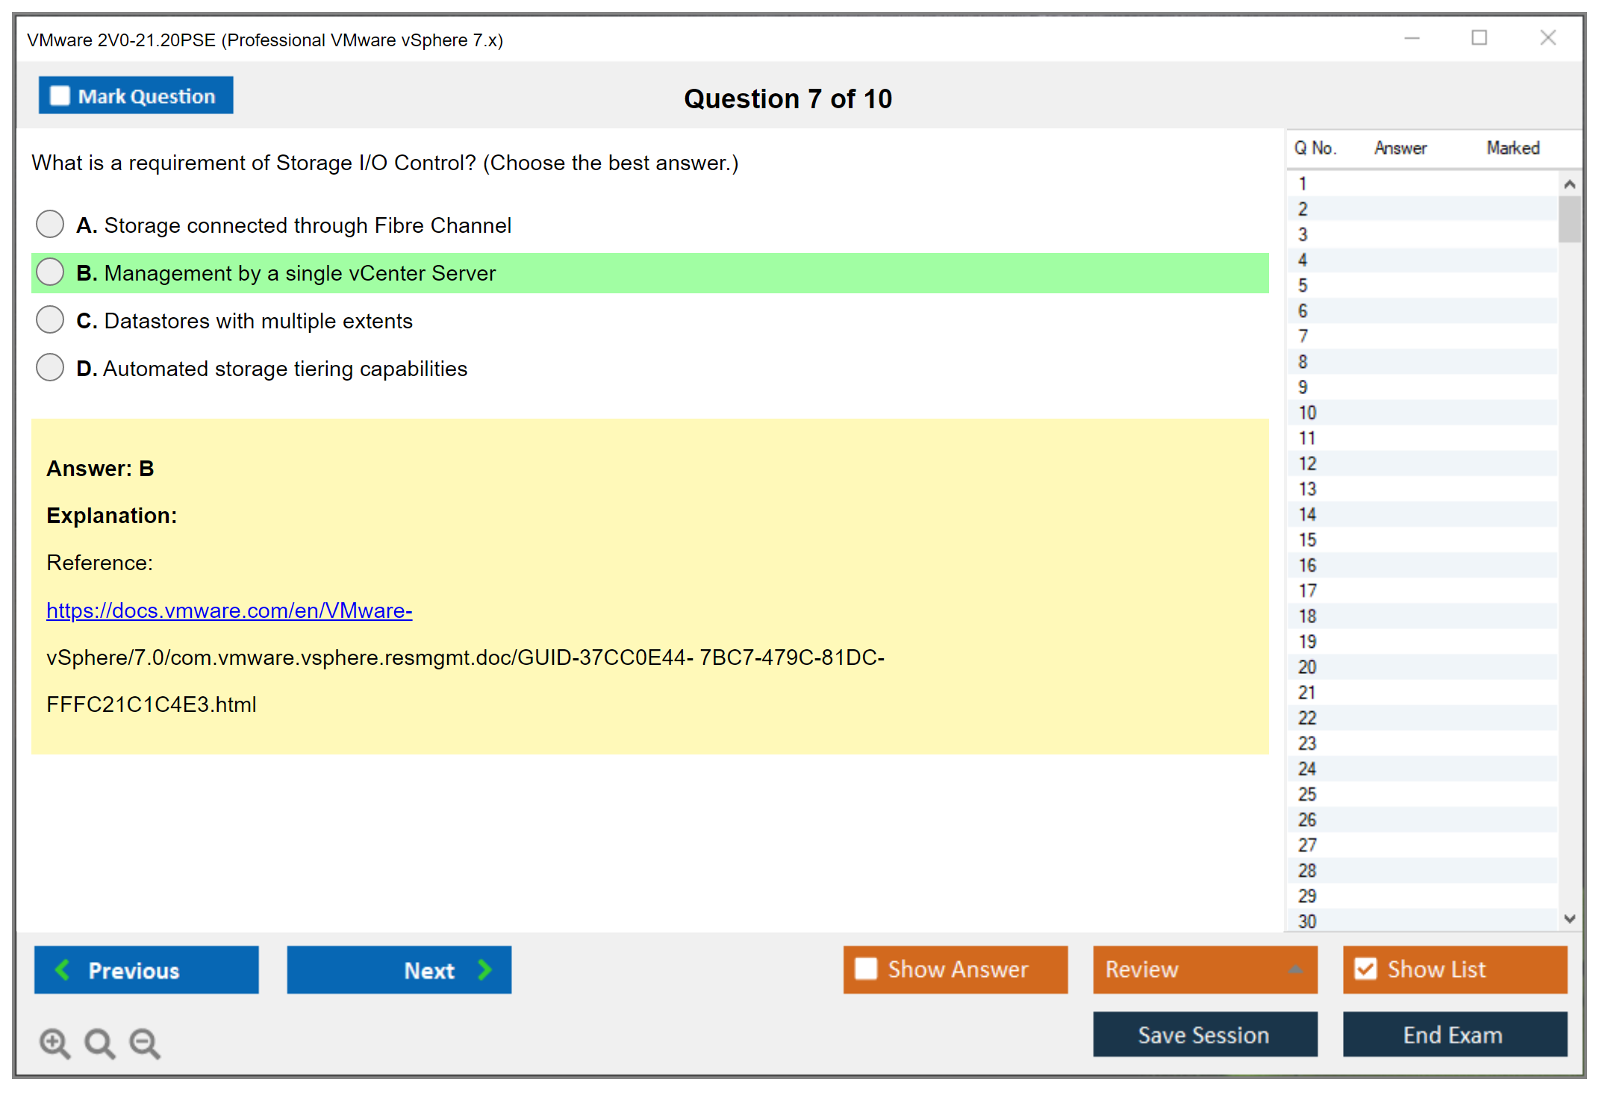Click the Save Session button
This screenshot has width=1605, height=1097.
pos(1204,1034)
